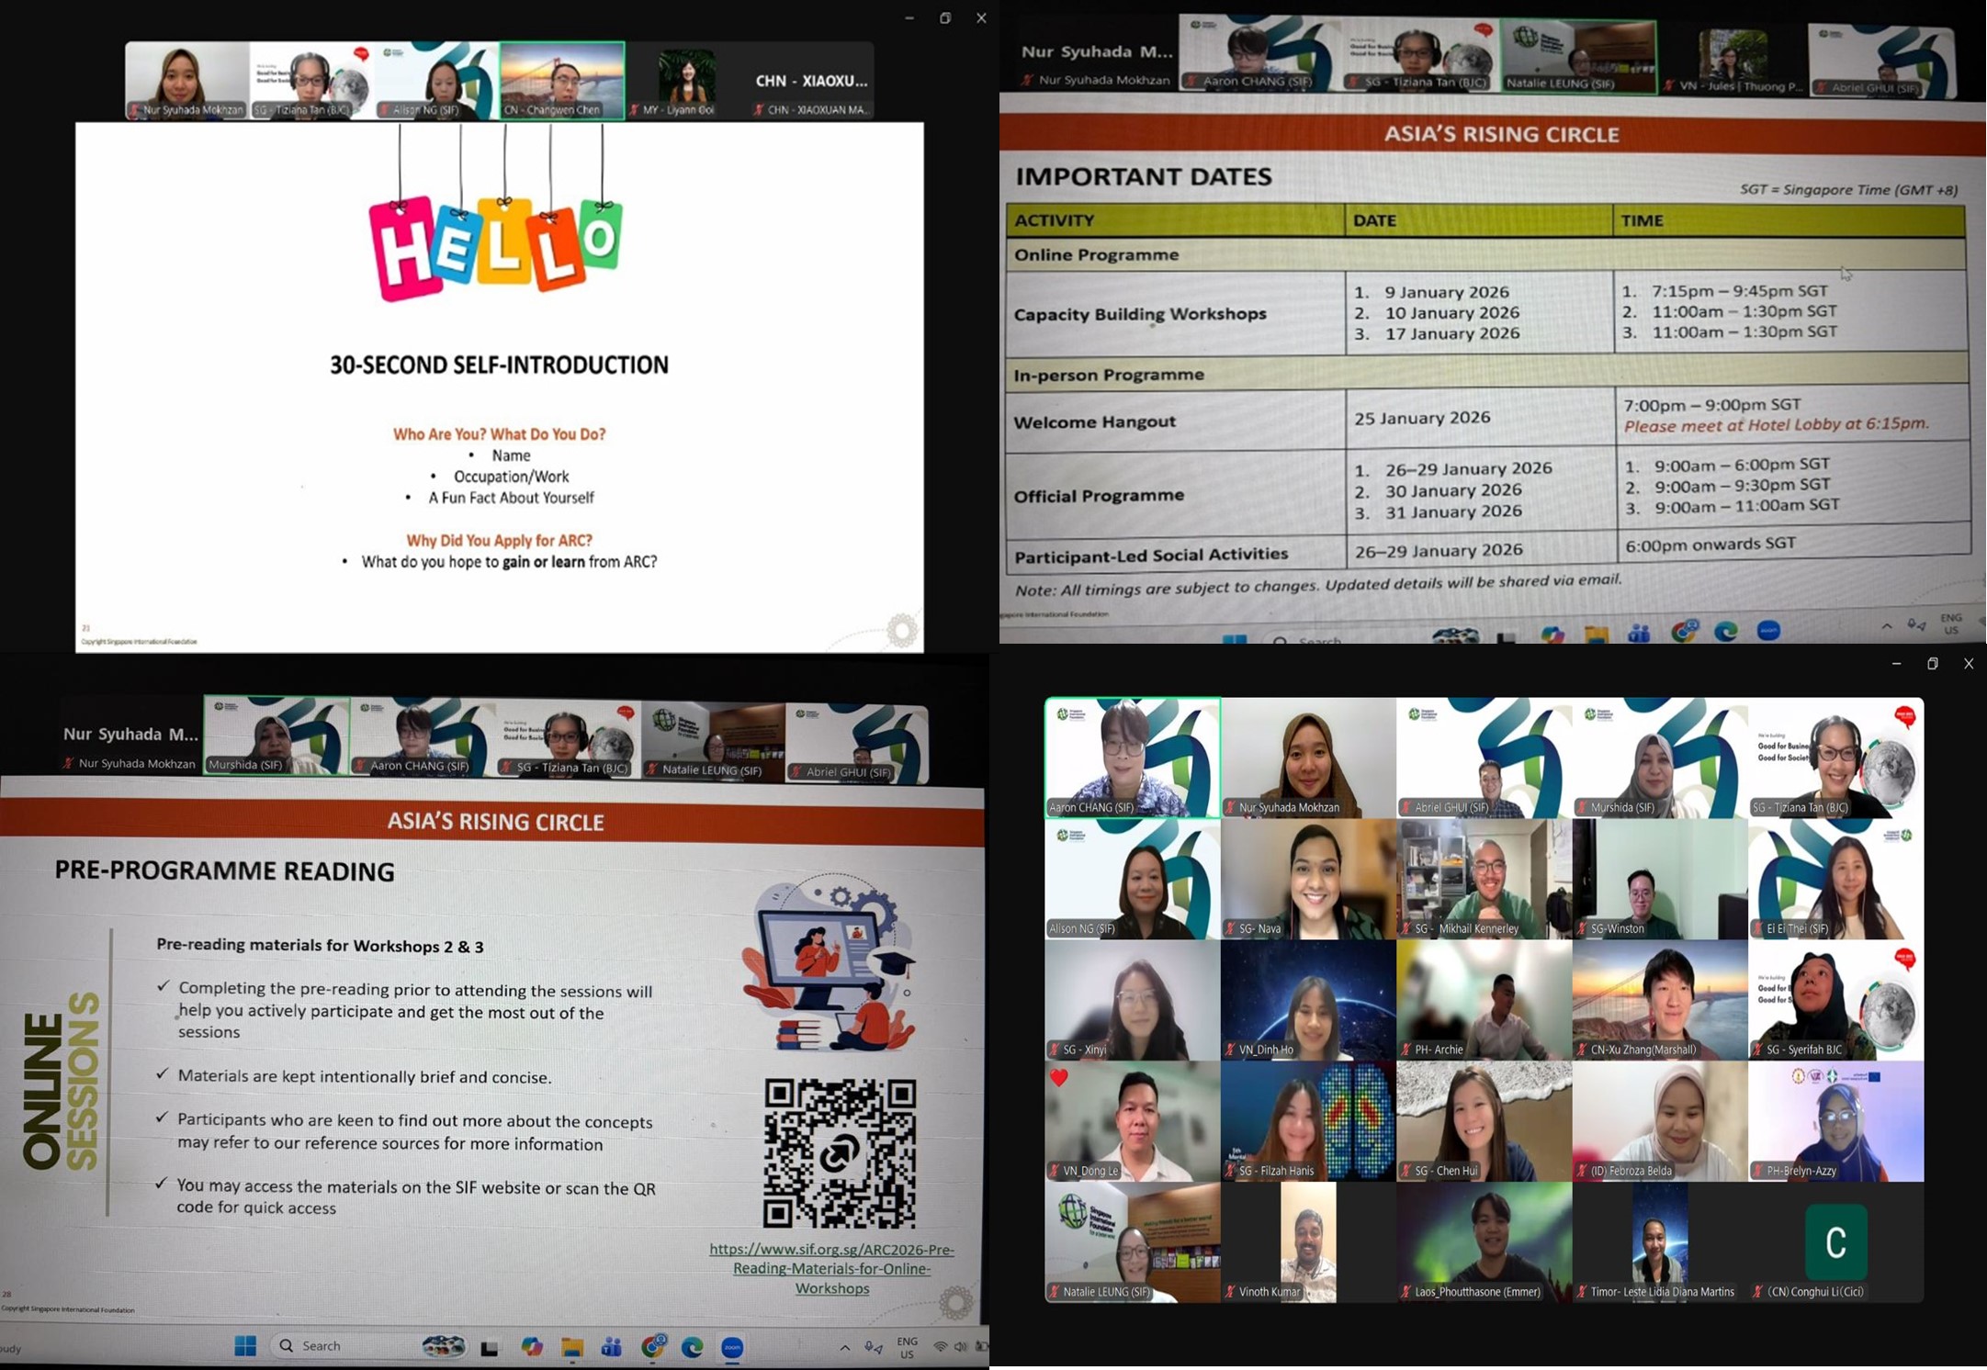The width and height of the screenshot is (1987, 1370).
Task: Open Teams in the Important Dates window taskbar
Action: [1640, 634]
